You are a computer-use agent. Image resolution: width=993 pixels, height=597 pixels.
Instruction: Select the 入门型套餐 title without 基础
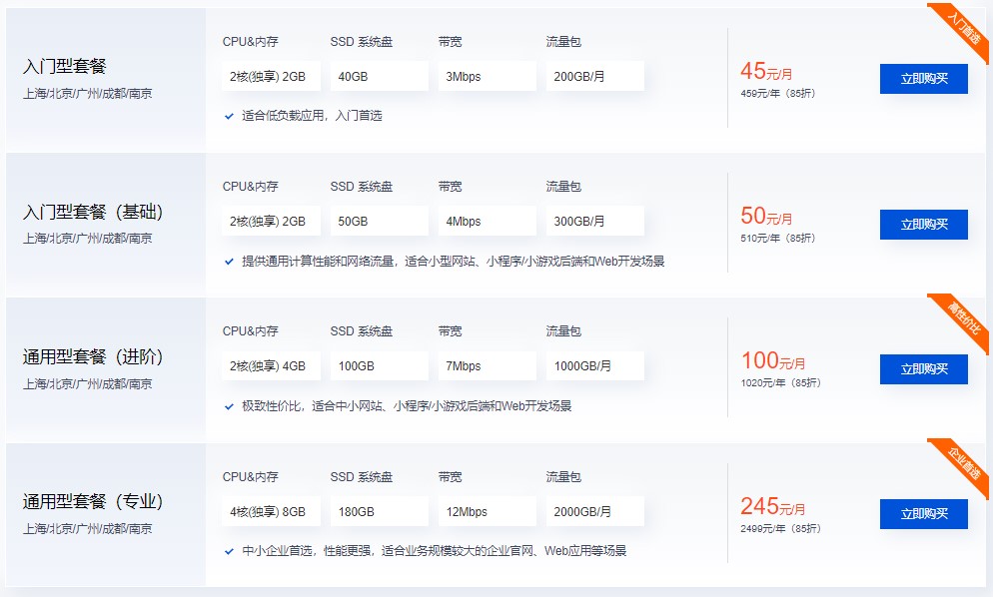click(65, 66)
